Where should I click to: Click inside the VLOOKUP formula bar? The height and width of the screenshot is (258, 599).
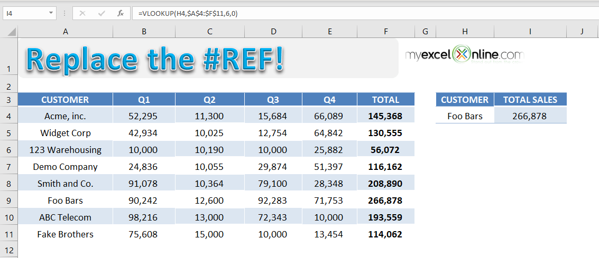pos(365,13)
